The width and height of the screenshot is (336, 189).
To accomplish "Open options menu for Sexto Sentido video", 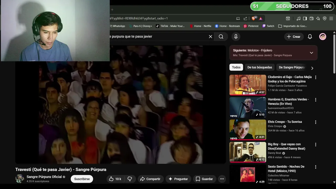I will click(316, 167).
